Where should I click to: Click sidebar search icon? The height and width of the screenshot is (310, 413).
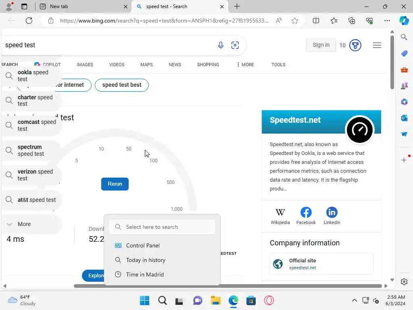pyautogui.click(x=404, y=37)
